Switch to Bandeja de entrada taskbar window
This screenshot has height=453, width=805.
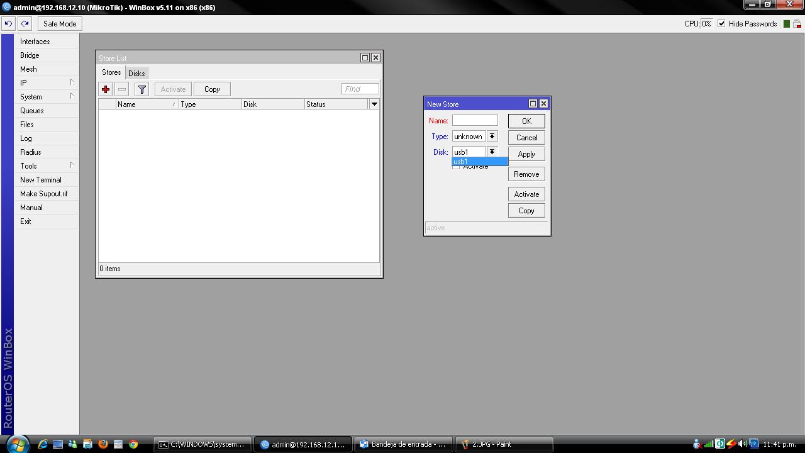coord(404,444)
